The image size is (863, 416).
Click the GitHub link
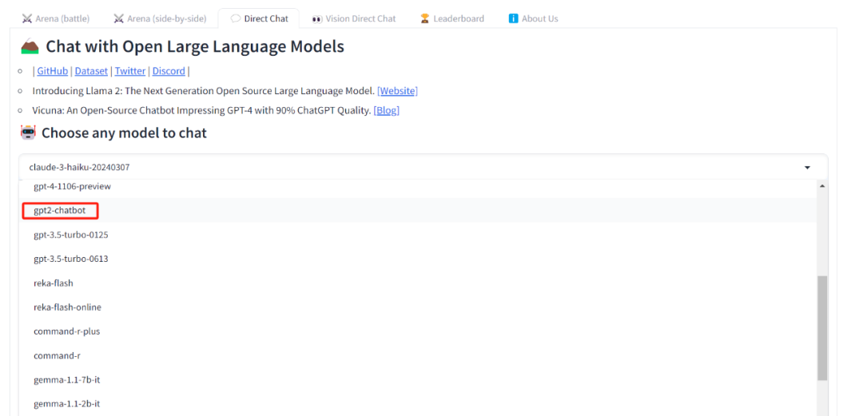(52, 71)
